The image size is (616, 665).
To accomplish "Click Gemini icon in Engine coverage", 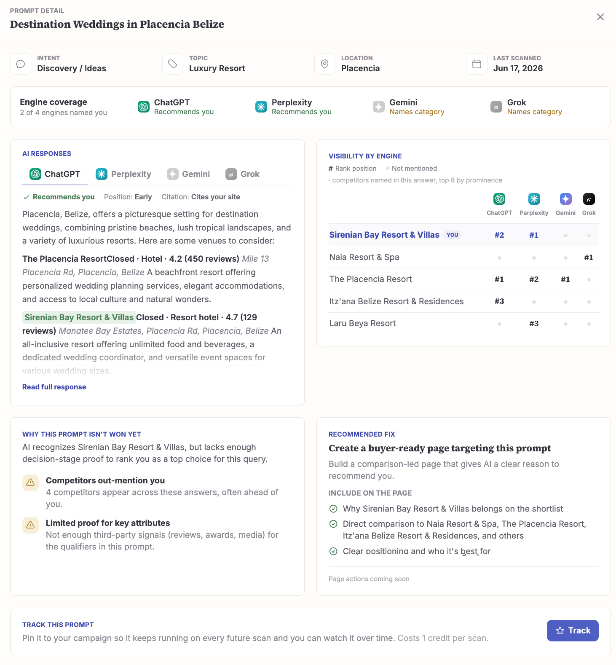I will 379,107.
